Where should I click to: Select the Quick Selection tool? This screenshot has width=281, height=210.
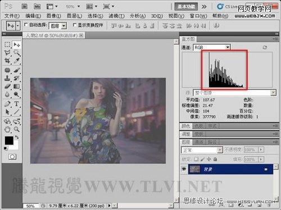pos(17,53)
